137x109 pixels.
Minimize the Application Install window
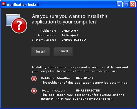[120, 4]
